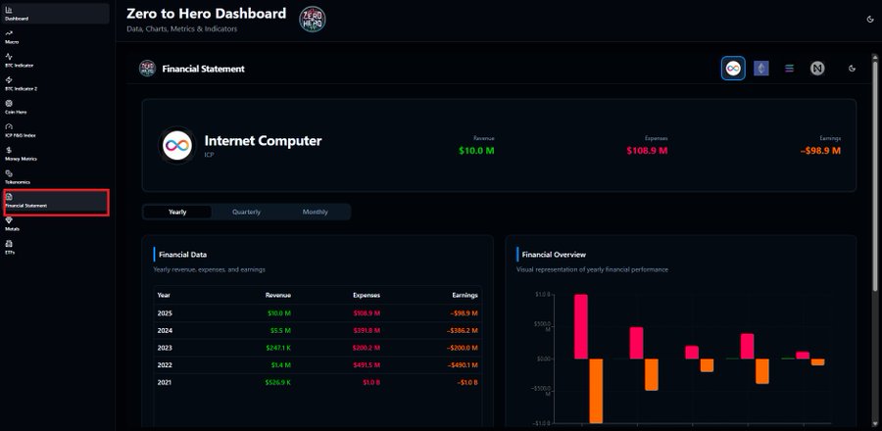Viewport: 882px width, 431px height.
Task: Open Money Metrics in sidebar
Action: pos(55,155)
